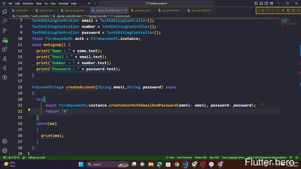Switch to the themes.dart tab

point(44,10)
